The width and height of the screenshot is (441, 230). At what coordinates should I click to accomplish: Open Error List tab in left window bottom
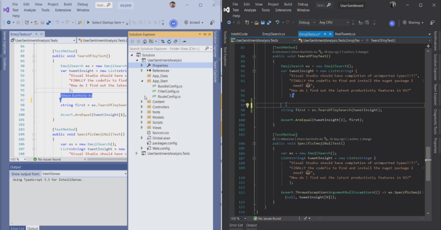click(x=17, y=228)
